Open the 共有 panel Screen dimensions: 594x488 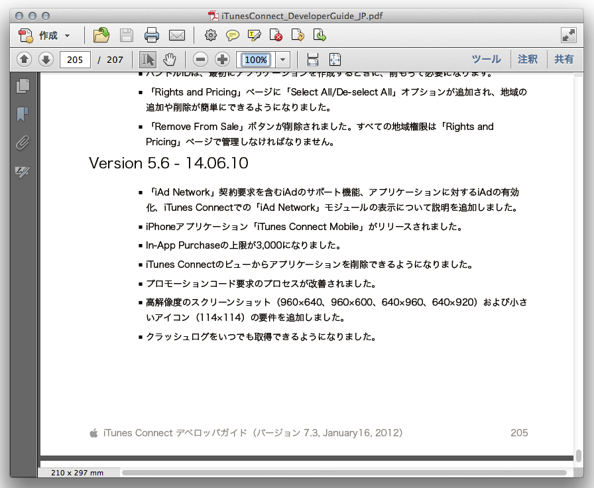pyautogui.click(x=564, y=60)
